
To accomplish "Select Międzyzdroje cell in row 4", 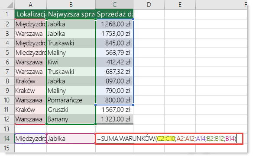I will coord(31,43).
